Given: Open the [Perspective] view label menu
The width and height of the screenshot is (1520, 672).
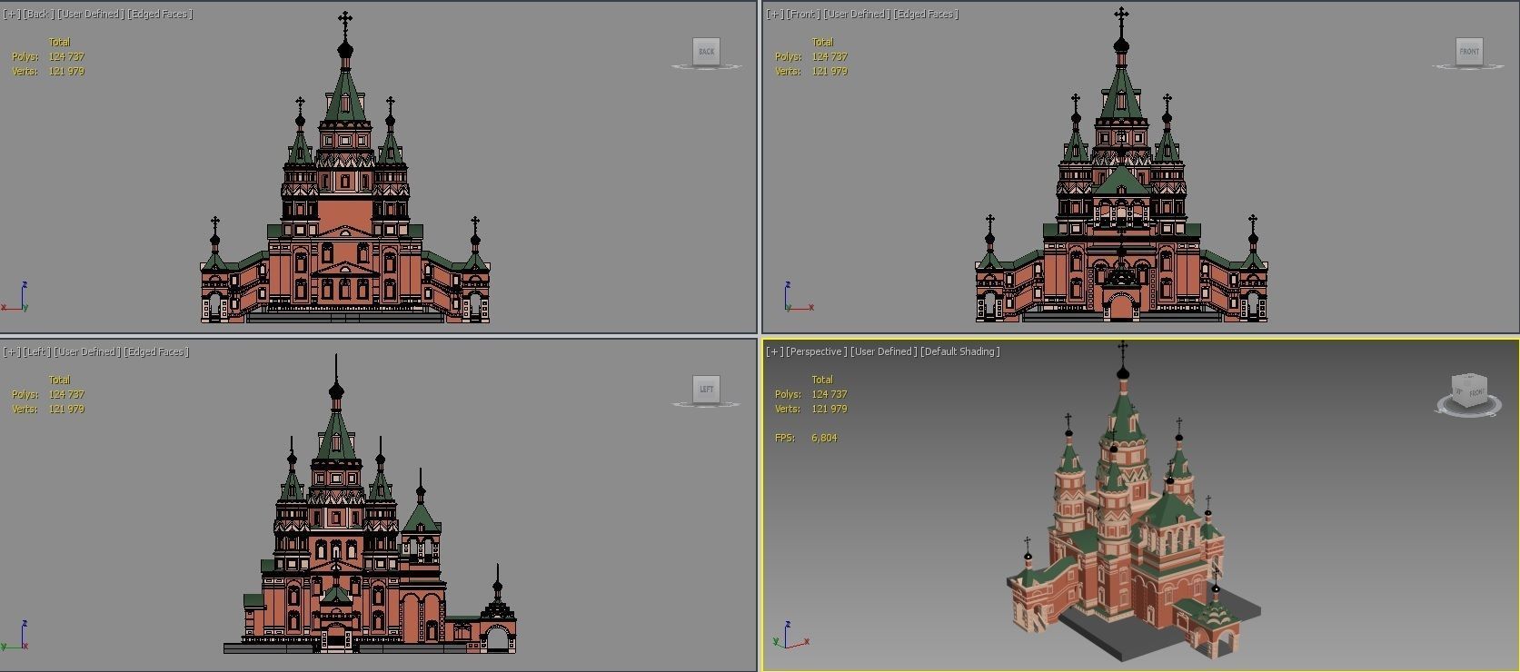Looking at the screenshot, I should point(817,351).
